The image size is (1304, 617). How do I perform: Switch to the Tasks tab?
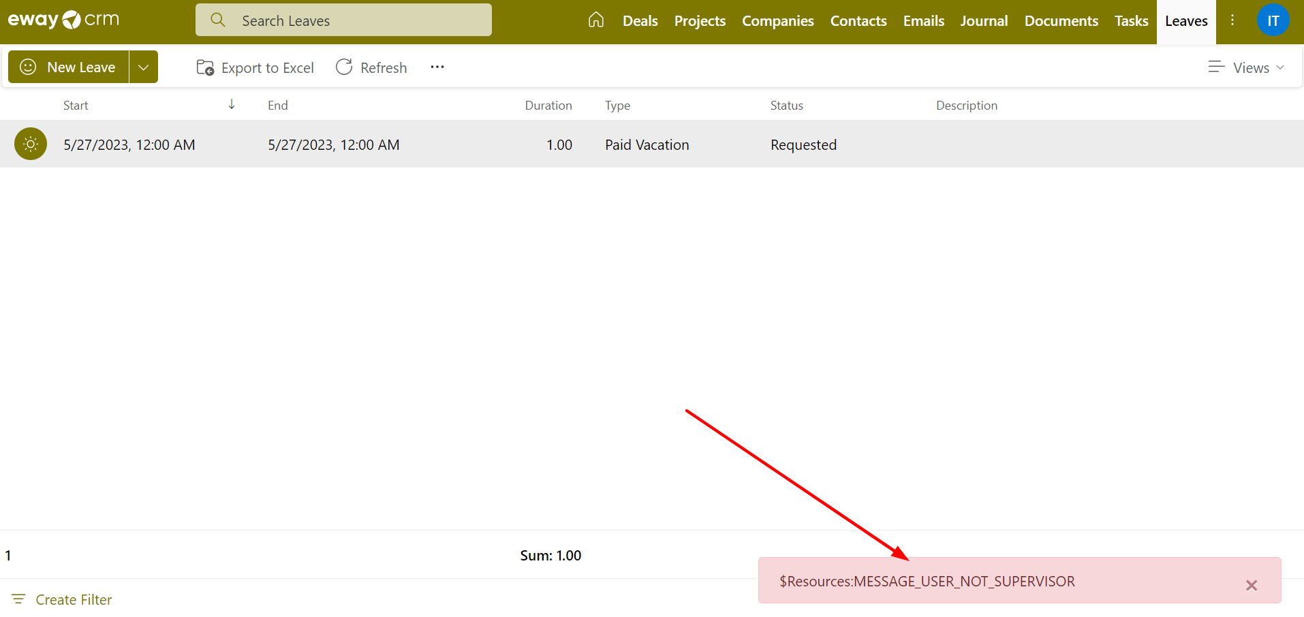coord(1131,21)
